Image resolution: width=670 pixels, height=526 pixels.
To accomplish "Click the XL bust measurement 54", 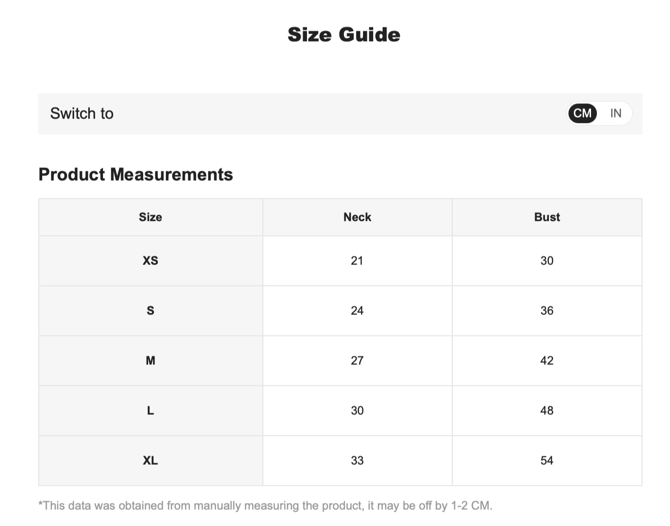I will [x=547, y=460].
